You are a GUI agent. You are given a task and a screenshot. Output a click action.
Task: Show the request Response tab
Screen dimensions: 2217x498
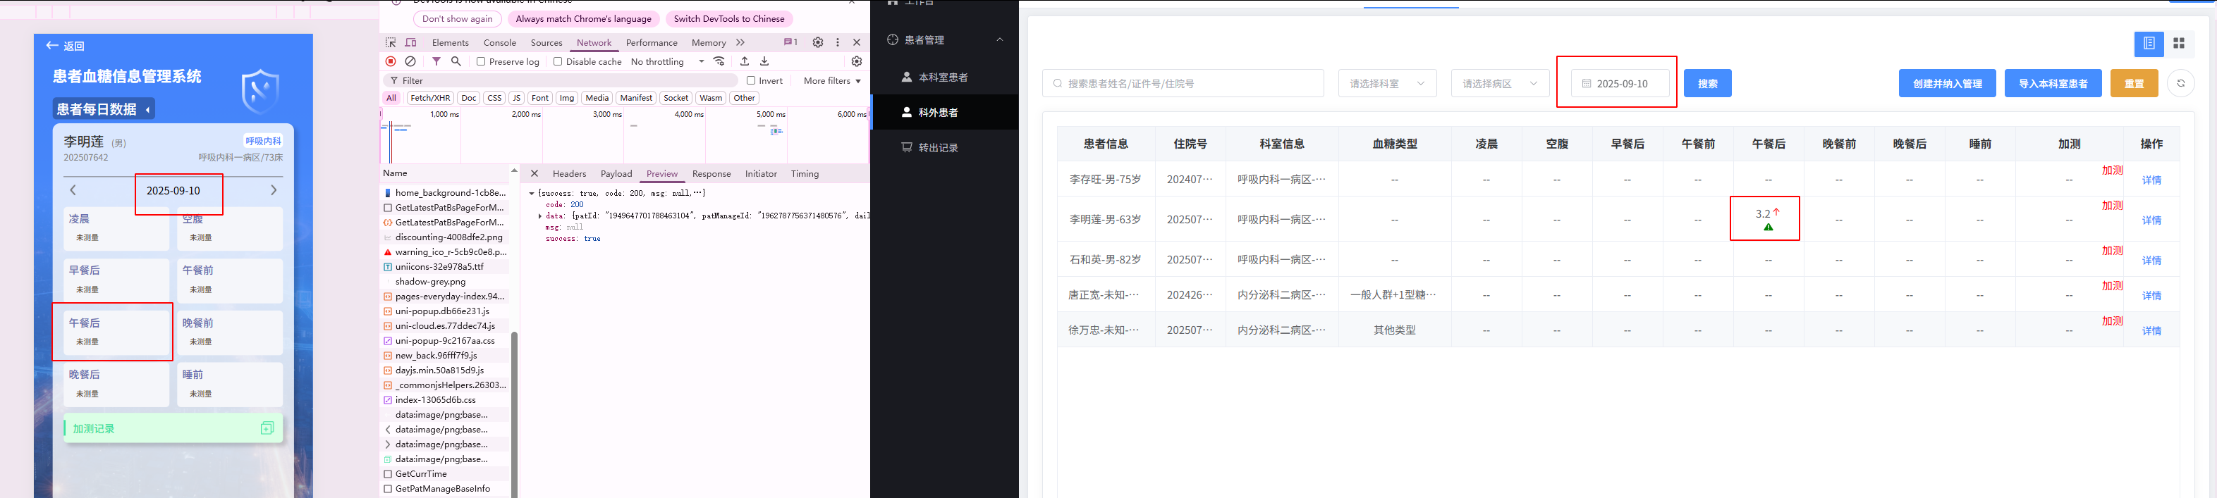point(711,174)
